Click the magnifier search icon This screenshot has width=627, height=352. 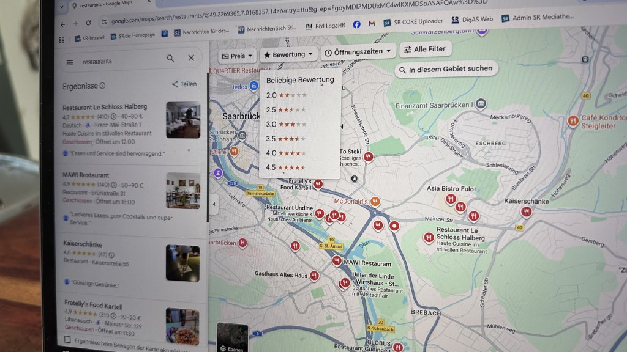(x=170, y=59)
